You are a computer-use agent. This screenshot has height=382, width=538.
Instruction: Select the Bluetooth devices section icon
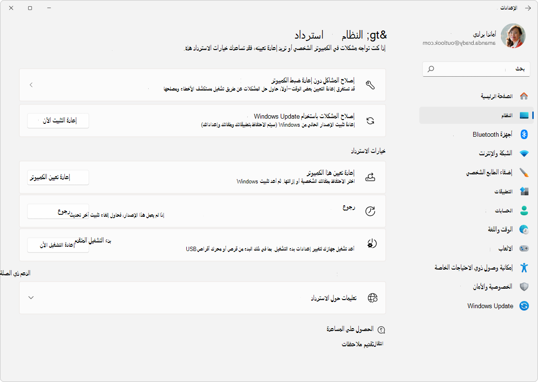524,134
